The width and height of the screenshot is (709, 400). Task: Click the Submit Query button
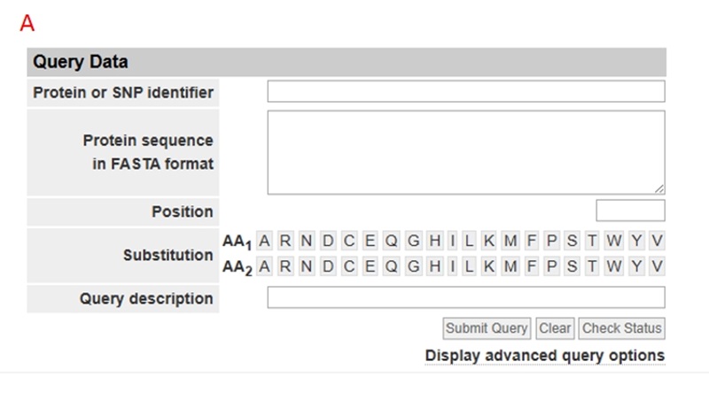(487, 328)
